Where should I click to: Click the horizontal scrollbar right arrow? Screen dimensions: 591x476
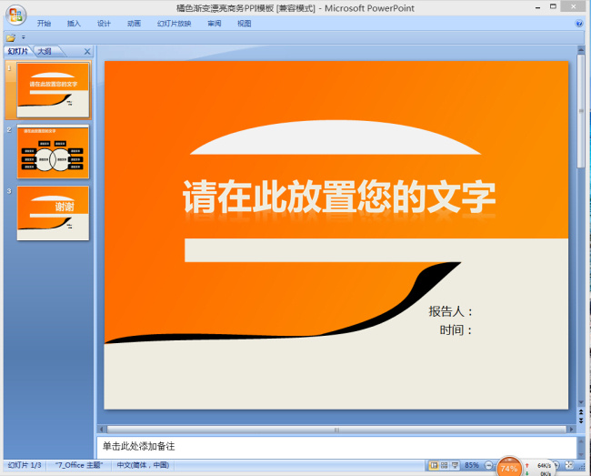[x=571, y=430]
